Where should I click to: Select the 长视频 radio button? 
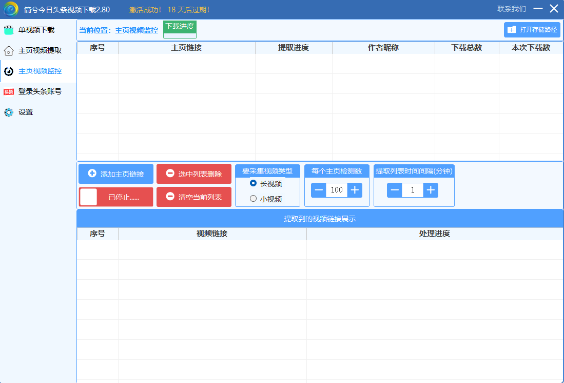tap(253, 183)
